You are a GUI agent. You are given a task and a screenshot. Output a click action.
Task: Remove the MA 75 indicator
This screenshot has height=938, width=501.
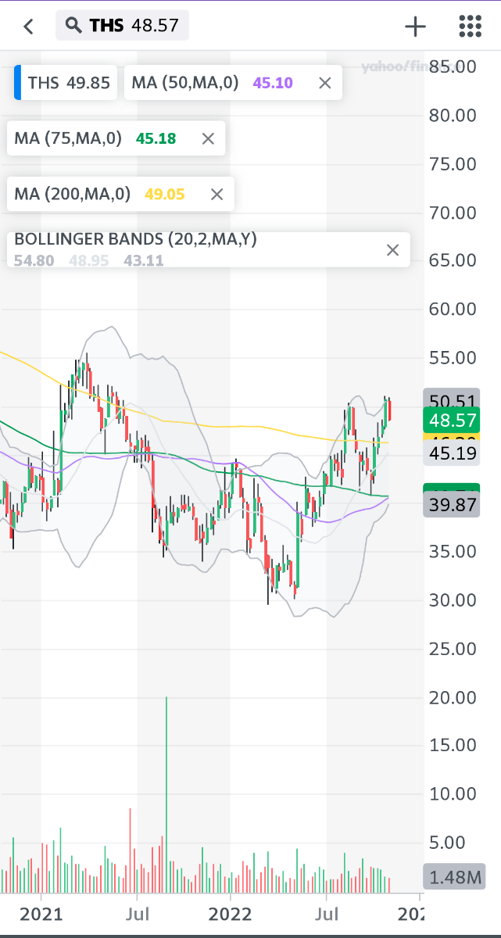click(x=208, y=139)
